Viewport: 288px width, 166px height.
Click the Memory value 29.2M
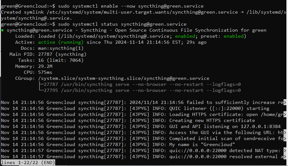coord(45,66)
